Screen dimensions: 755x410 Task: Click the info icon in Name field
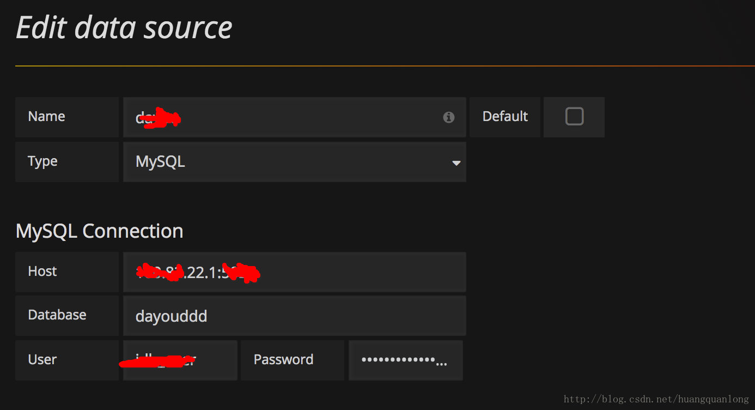pyautogui.click(x=449, y=117)
